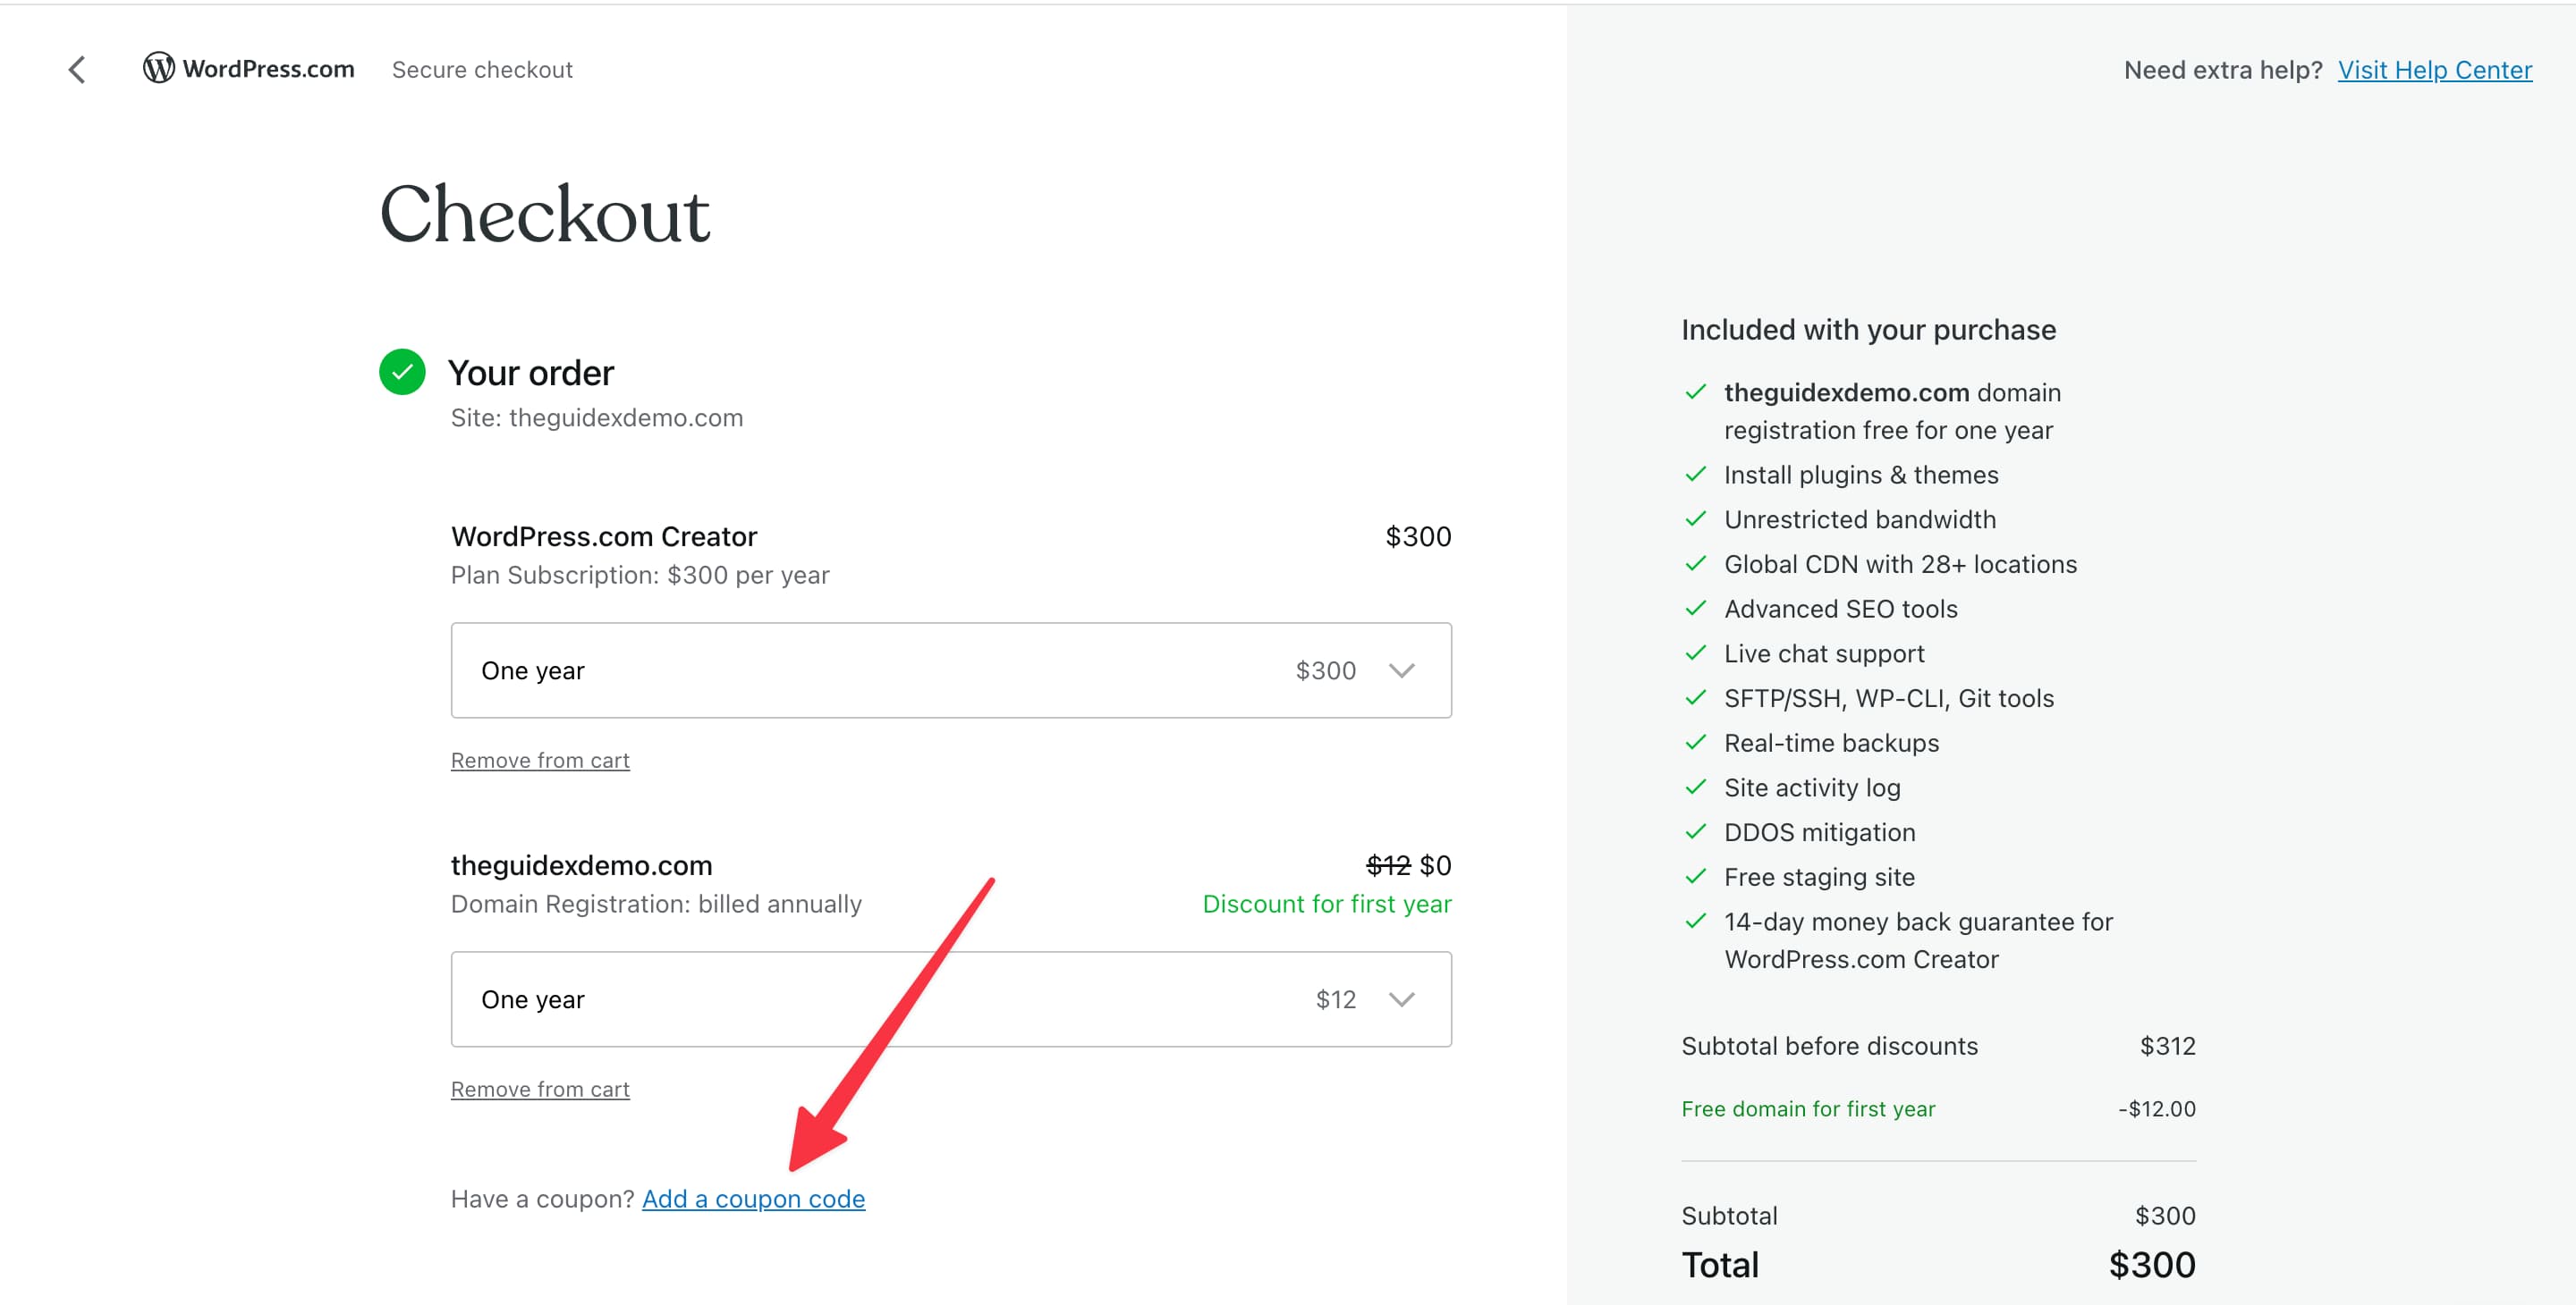Click the checkmark beside Live chat support
Screen dimensions: 2576x1305
pos(1697,652)
